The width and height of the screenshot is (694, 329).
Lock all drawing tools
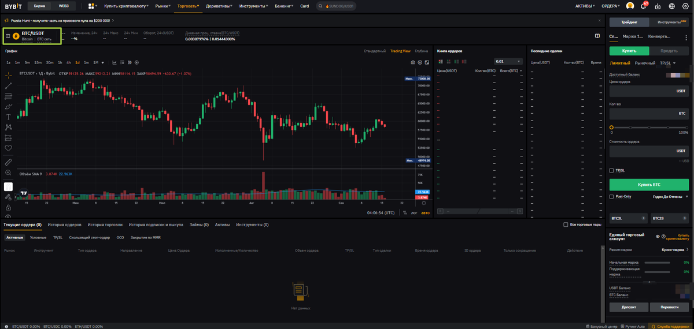tap(8, 207)
